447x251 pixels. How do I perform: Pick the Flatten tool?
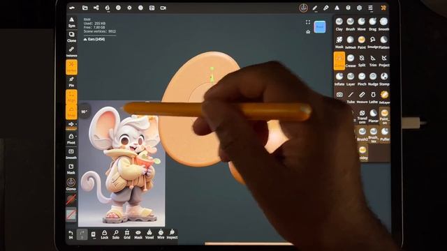tap(383, 43)
